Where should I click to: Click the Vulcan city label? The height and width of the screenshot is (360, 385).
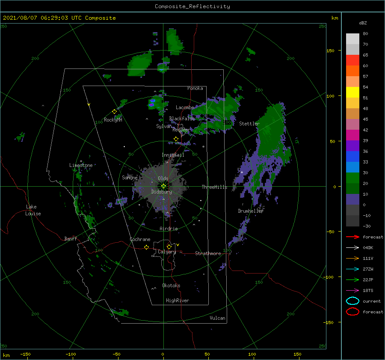(217, 318)
